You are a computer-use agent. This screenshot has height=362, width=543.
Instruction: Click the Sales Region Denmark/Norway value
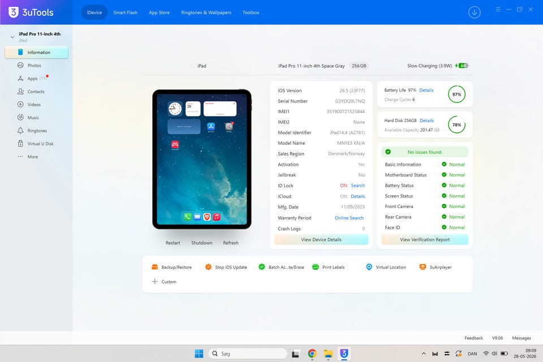pos(346,154)
